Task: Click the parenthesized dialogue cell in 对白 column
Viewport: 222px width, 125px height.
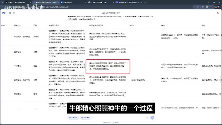Action: click(138, 80)
